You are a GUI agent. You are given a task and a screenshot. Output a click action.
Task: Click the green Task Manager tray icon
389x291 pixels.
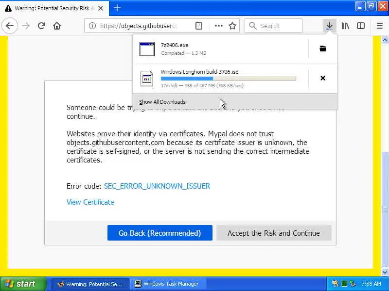coord(344,284)
